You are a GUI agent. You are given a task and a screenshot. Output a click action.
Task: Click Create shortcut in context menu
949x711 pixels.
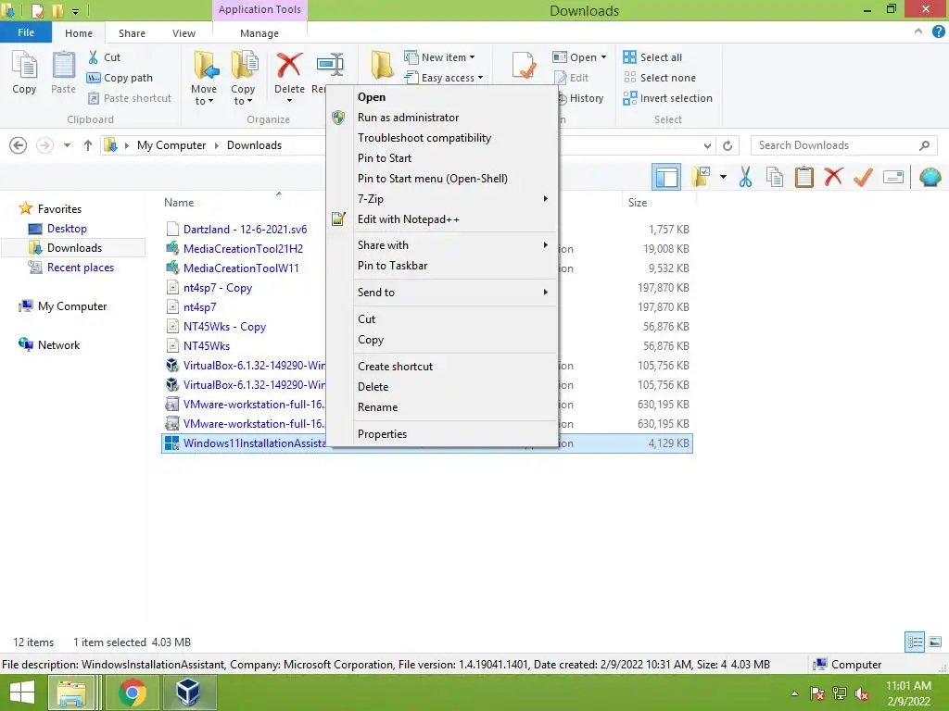coord(442,367)
